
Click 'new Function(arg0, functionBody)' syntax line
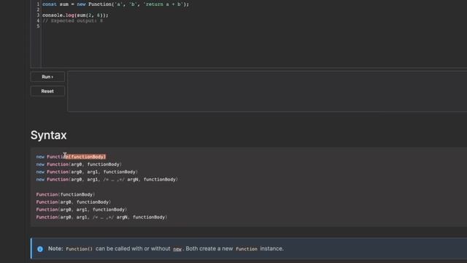(x=79, y=164)
